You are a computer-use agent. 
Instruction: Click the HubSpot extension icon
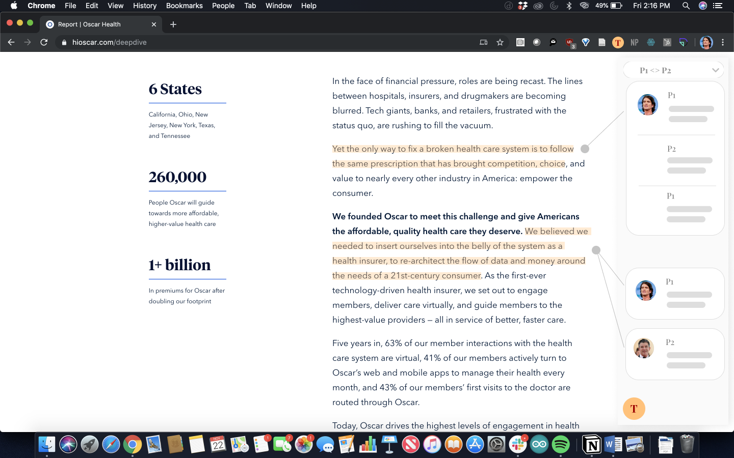(667, 43)
